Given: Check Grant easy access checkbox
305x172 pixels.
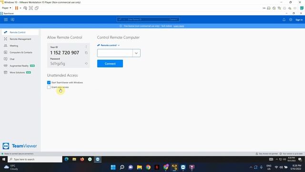Looking at the screenshot, I should [x=49, y=87].
